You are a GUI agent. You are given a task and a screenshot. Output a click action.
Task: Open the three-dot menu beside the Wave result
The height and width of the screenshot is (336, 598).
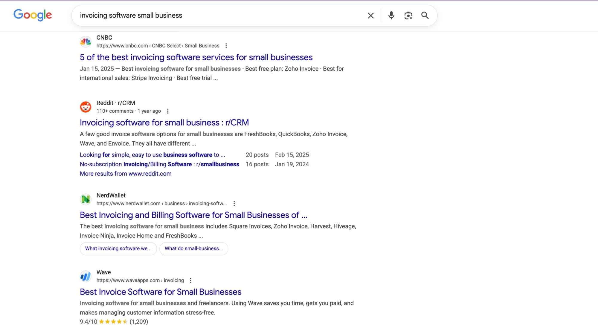[x=191, y=280]
